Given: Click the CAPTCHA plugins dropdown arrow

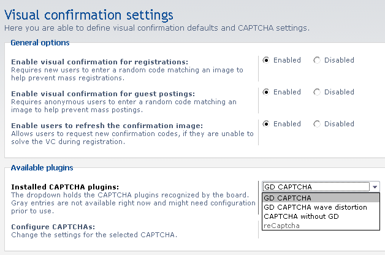Looking at the screenshot, I should tap(375, 187).
